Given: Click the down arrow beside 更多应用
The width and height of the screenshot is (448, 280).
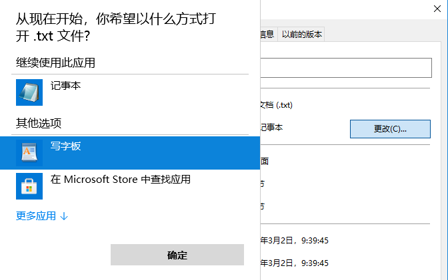Looking at the screenshot, I should 65,217.
